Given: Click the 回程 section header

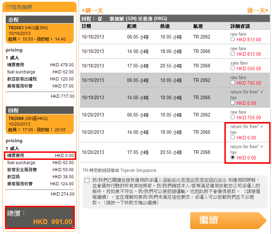Looking at the screenshot, I should point(40,110).
